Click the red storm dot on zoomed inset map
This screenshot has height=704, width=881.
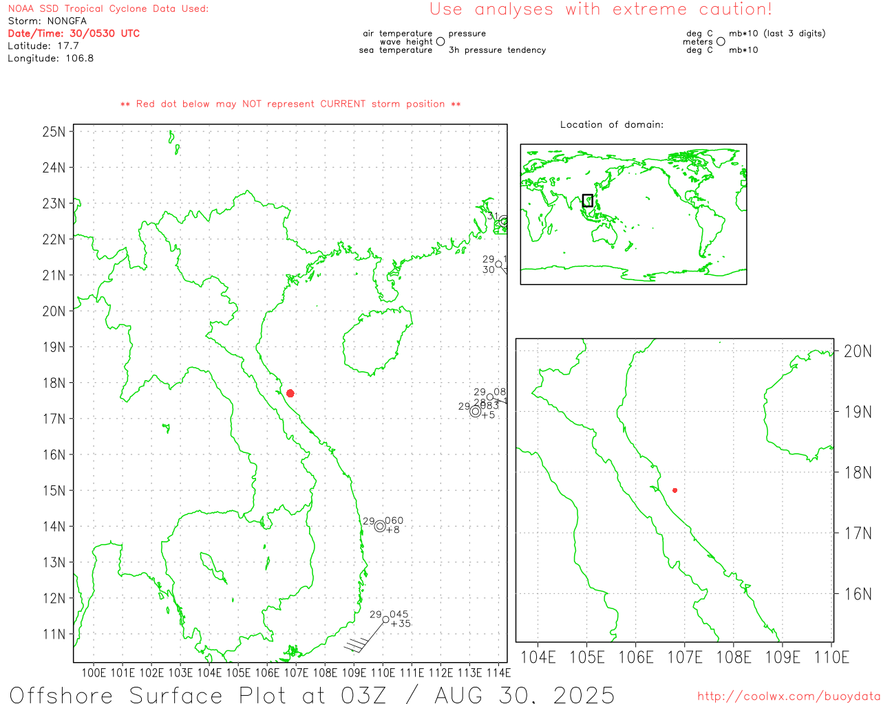coord(675,490)
